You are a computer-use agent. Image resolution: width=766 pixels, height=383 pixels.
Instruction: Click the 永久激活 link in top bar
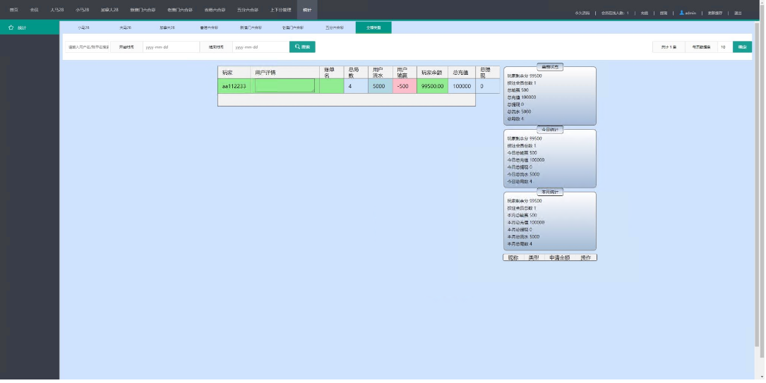(x=582, y=13)
